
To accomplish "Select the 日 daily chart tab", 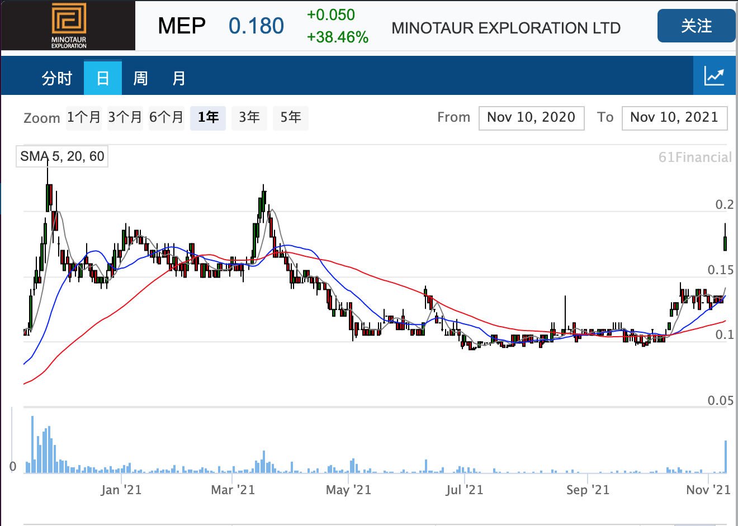I will (x=103, y=78).
